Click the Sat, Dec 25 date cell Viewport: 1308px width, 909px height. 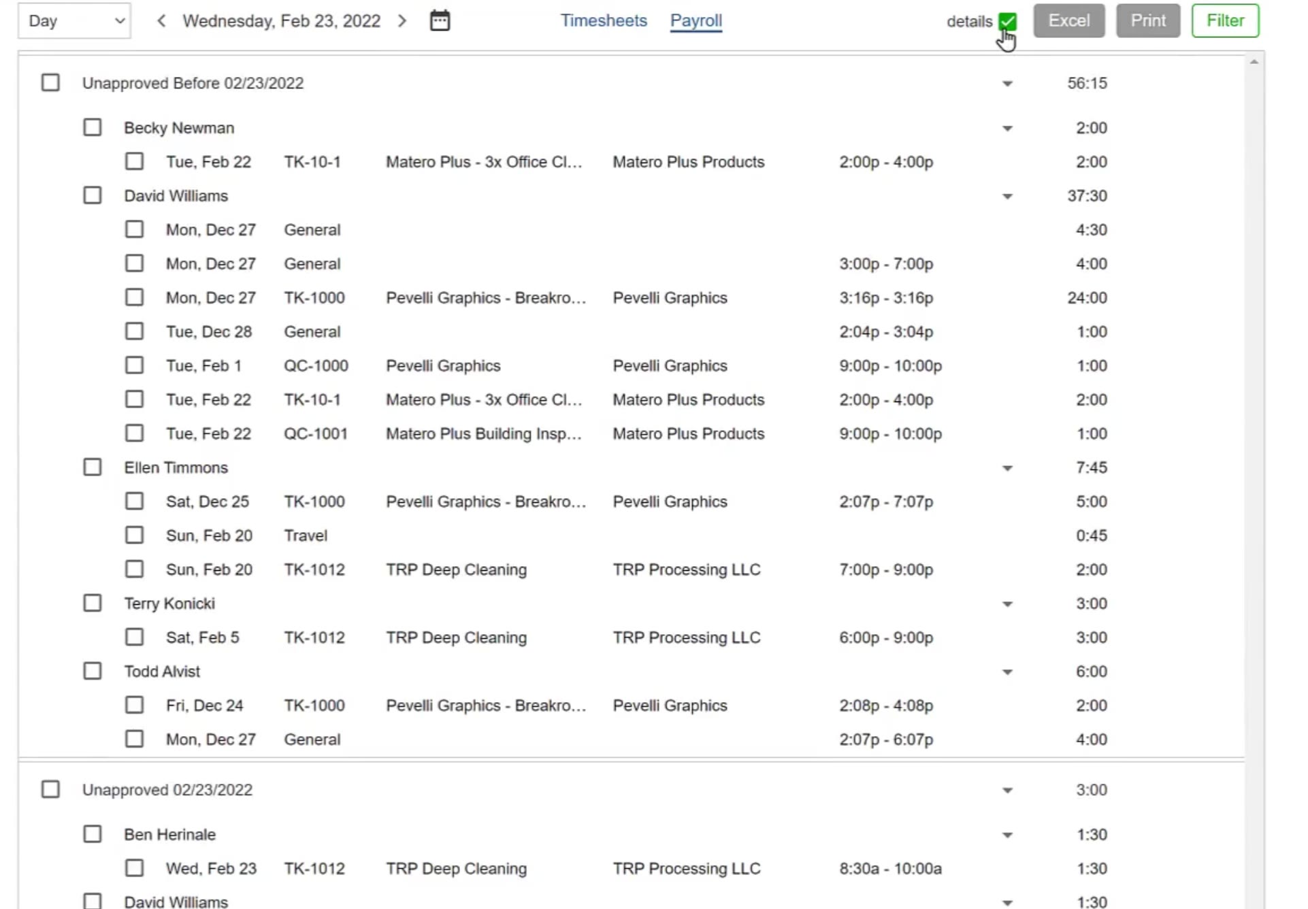pyautogui.click(x=208, y=501)
